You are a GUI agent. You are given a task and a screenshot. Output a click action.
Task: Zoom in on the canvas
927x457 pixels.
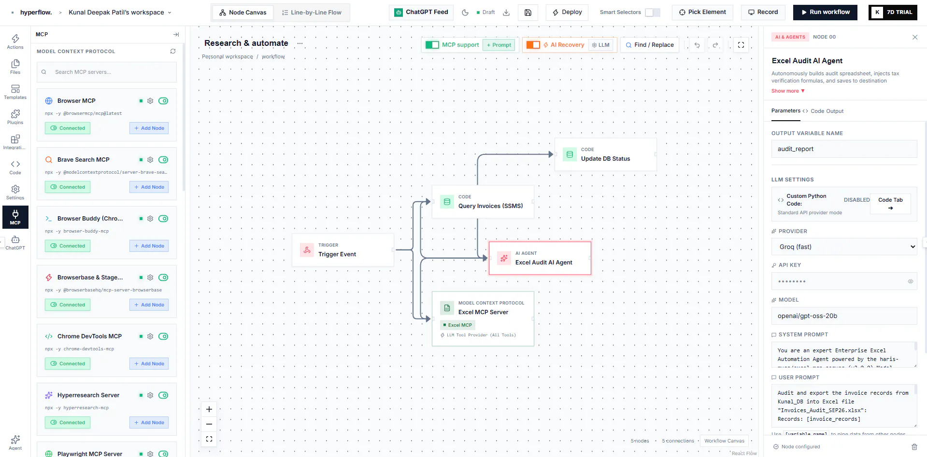click(209, 409)
